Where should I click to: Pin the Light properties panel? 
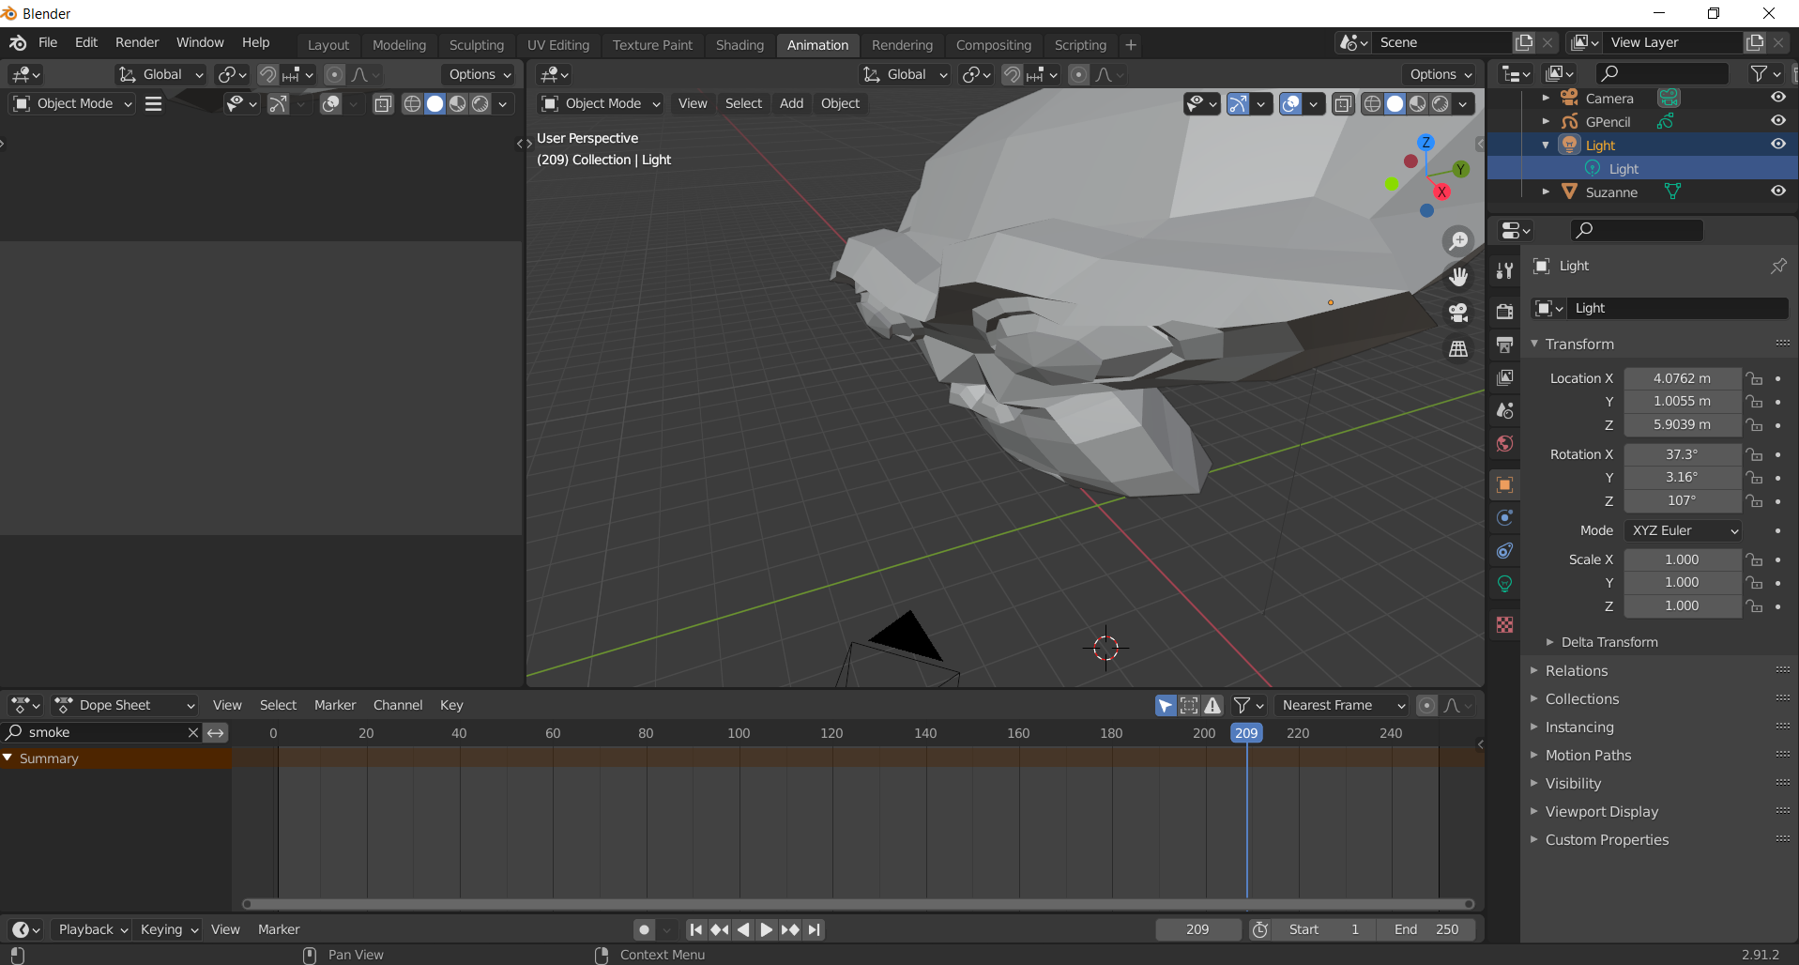coord(1777,267)
